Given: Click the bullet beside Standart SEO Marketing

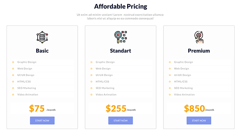Looking at the screenshot, I should [x=91, y=88].
